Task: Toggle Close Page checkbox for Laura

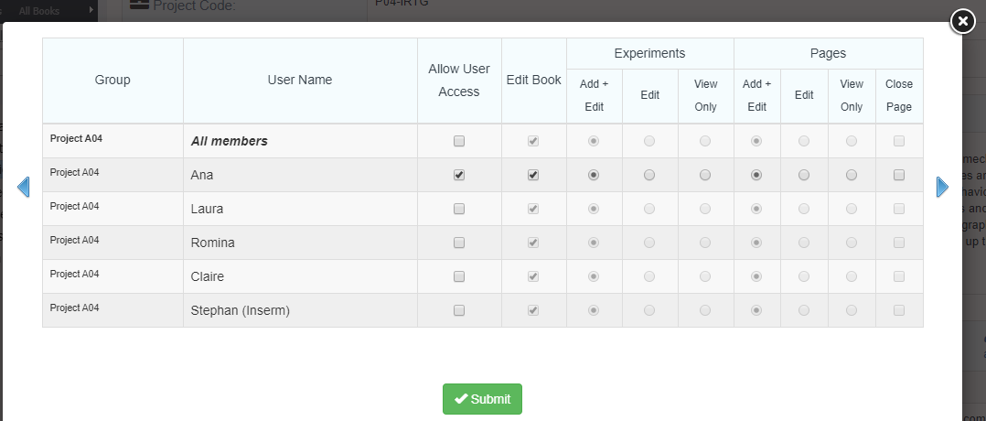Action: click(x=899, y=209)
